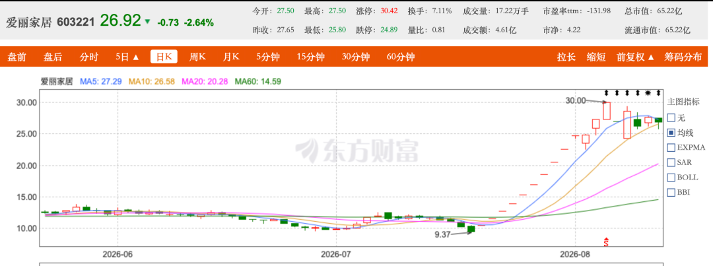Select the 日K tab

(x=164, y=57)
